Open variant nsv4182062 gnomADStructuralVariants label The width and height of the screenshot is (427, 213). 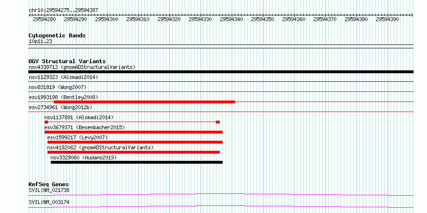tap(101, 147)
